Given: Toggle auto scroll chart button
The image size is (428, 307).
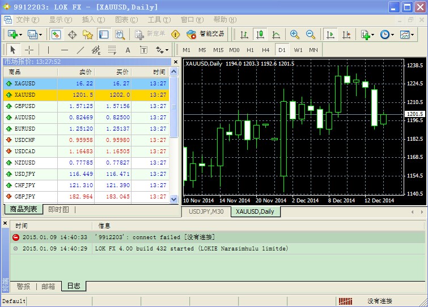Looking at the screenshot, I should coord(330,34).
